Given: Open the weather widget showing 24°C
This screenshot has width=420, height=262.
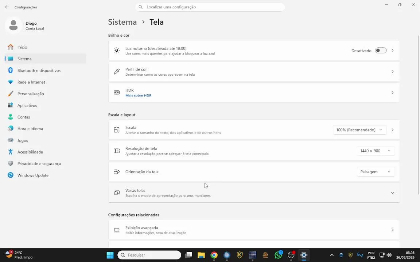Looking at the screenshot, I should coord(19,255).
